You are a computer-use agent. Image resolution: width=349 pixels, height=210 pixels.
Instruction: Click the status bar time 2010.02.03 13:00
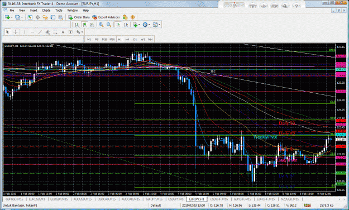(193, 206)
